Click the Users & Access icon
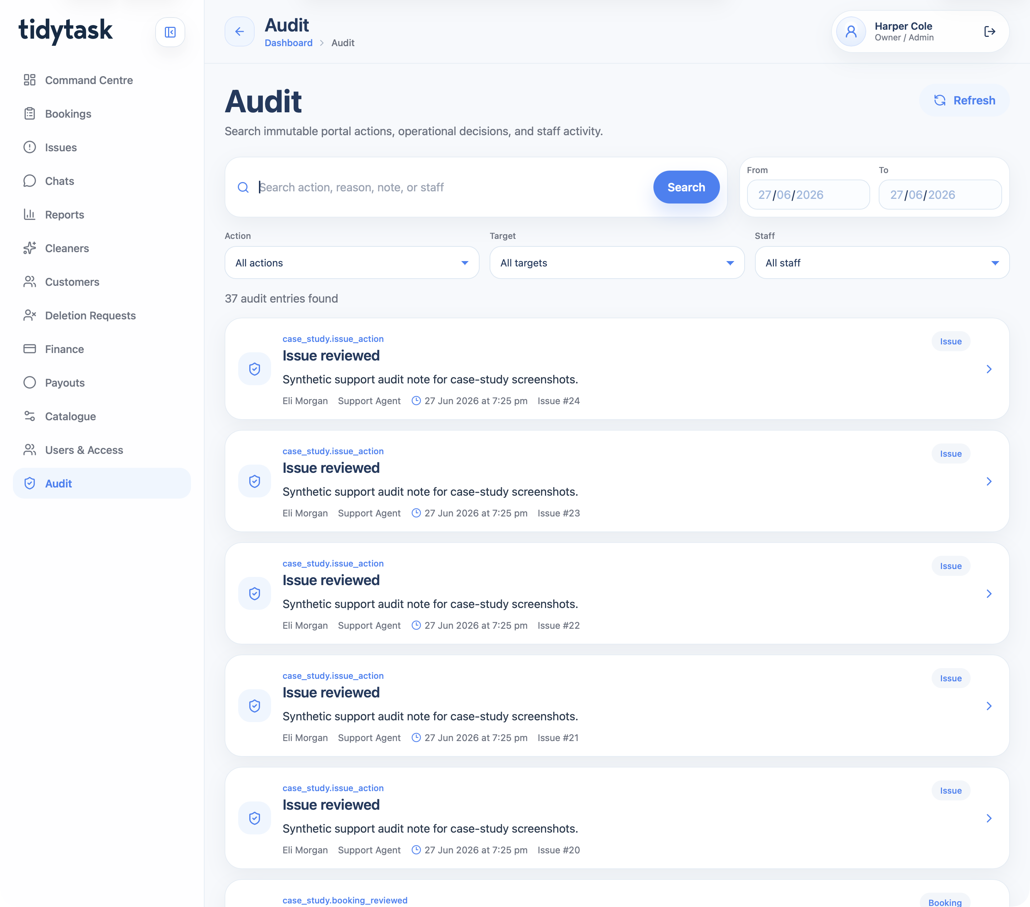 pos(30,450)
